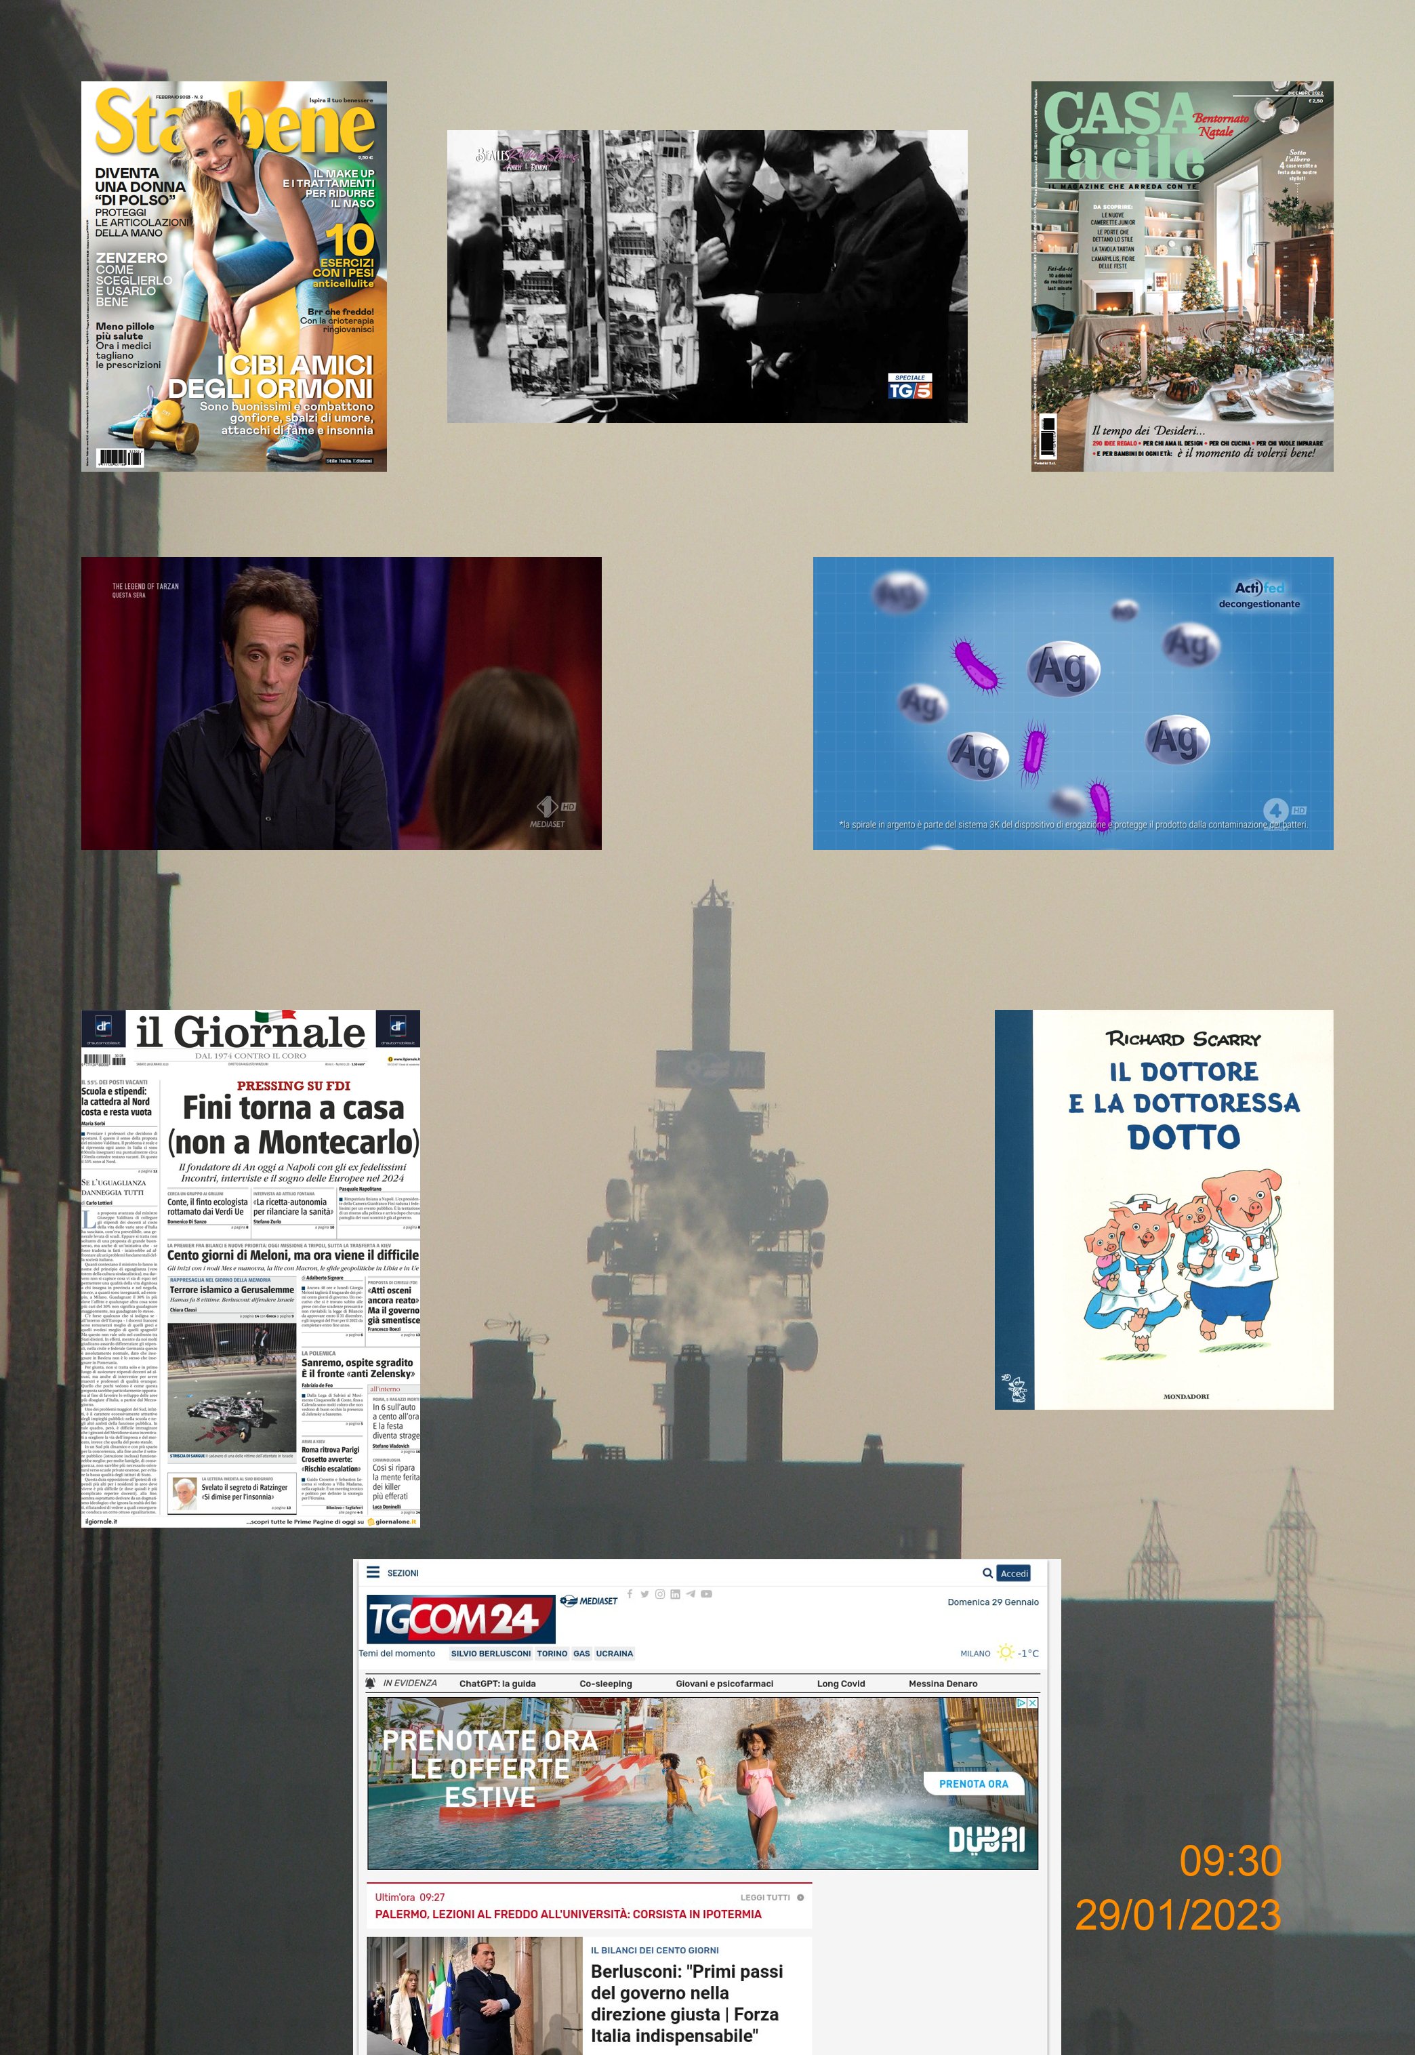This screenshot has height=2055, width=1415.
Task: Open the Instagram social icon
Action: click(x=659, y=1594)
